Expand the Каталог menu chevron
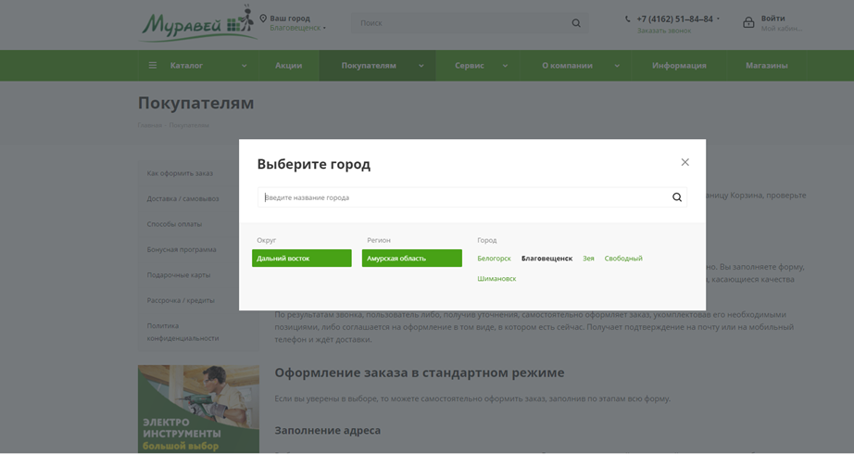854x455 pixels. [245, 66]
